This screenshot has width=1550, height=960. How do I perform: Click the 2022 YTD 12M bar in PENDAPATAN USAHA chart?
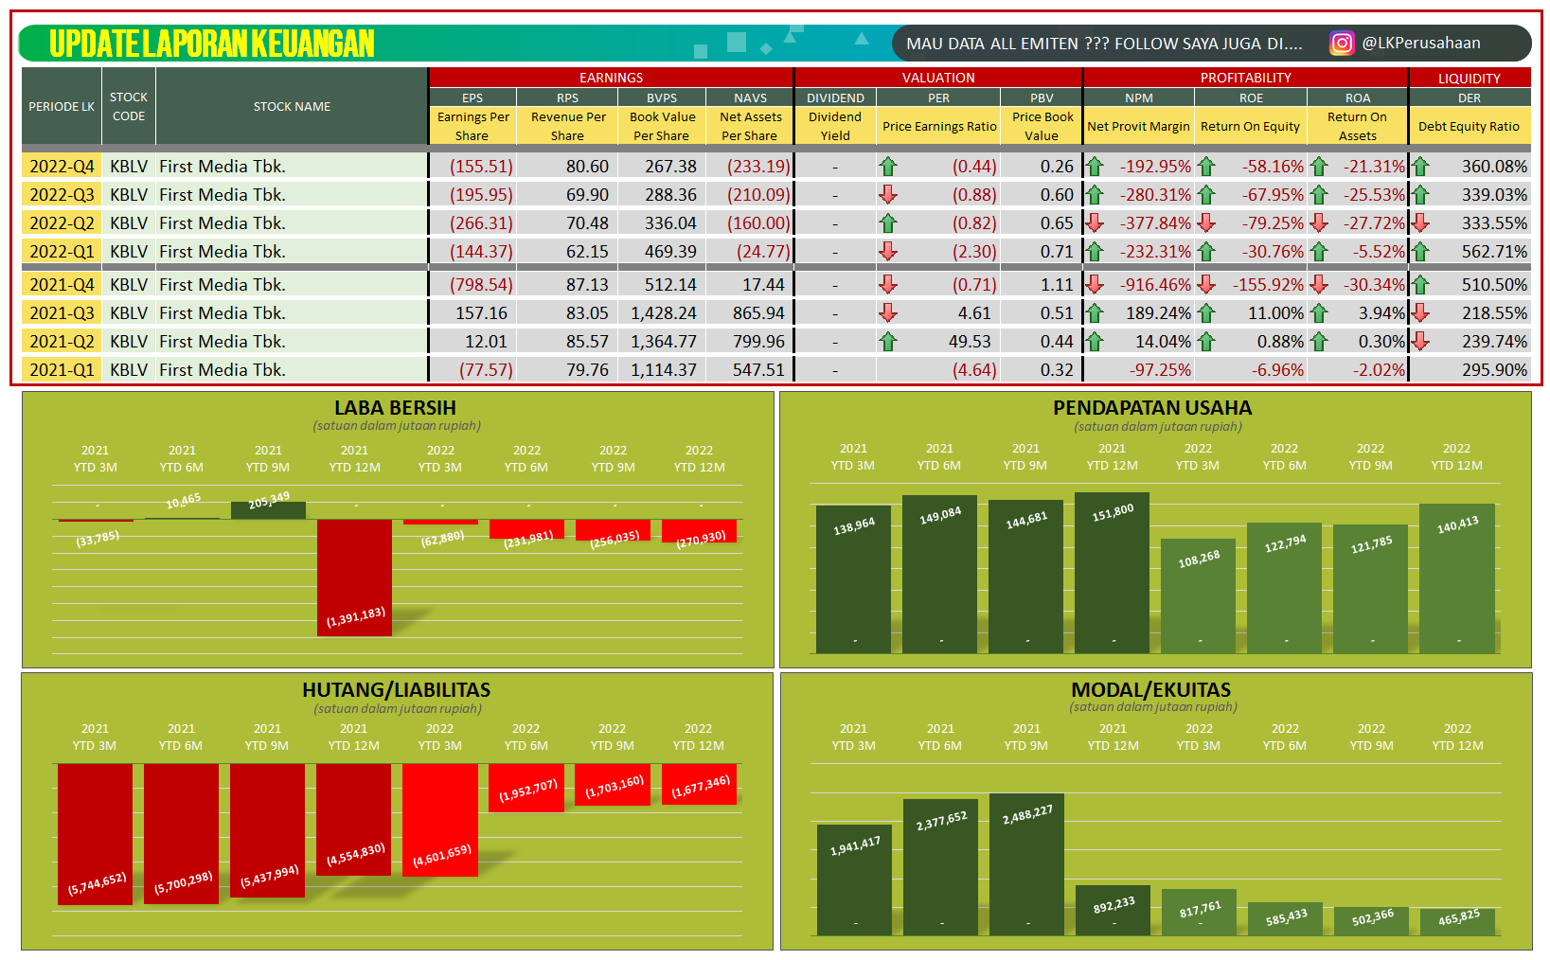coord(1455,578)
